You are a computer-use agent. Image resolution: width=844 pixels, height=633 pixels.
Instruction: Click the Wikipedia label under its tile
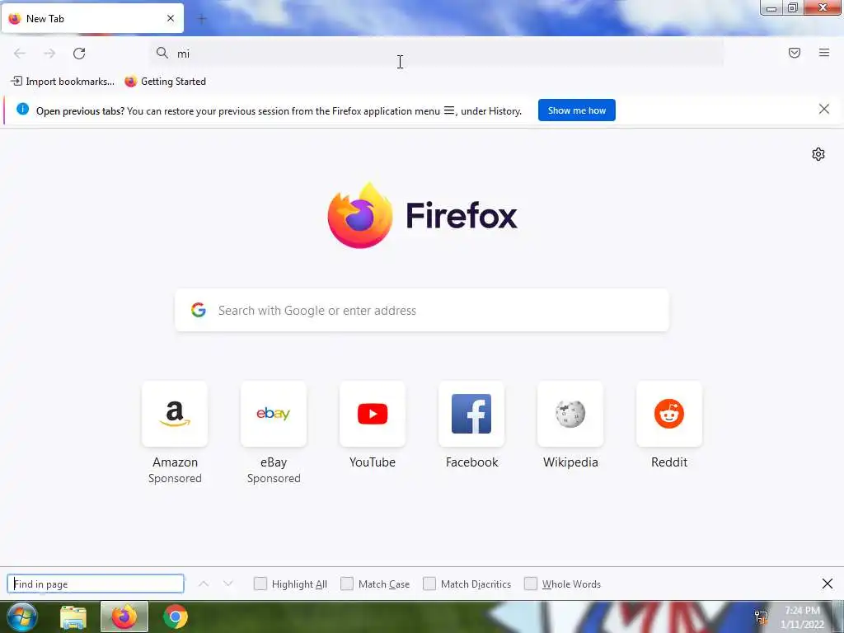(x=570, y=462)
